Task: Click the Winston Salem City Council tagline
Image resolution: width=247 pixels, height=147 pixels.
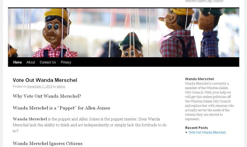Action: [204, 1]
